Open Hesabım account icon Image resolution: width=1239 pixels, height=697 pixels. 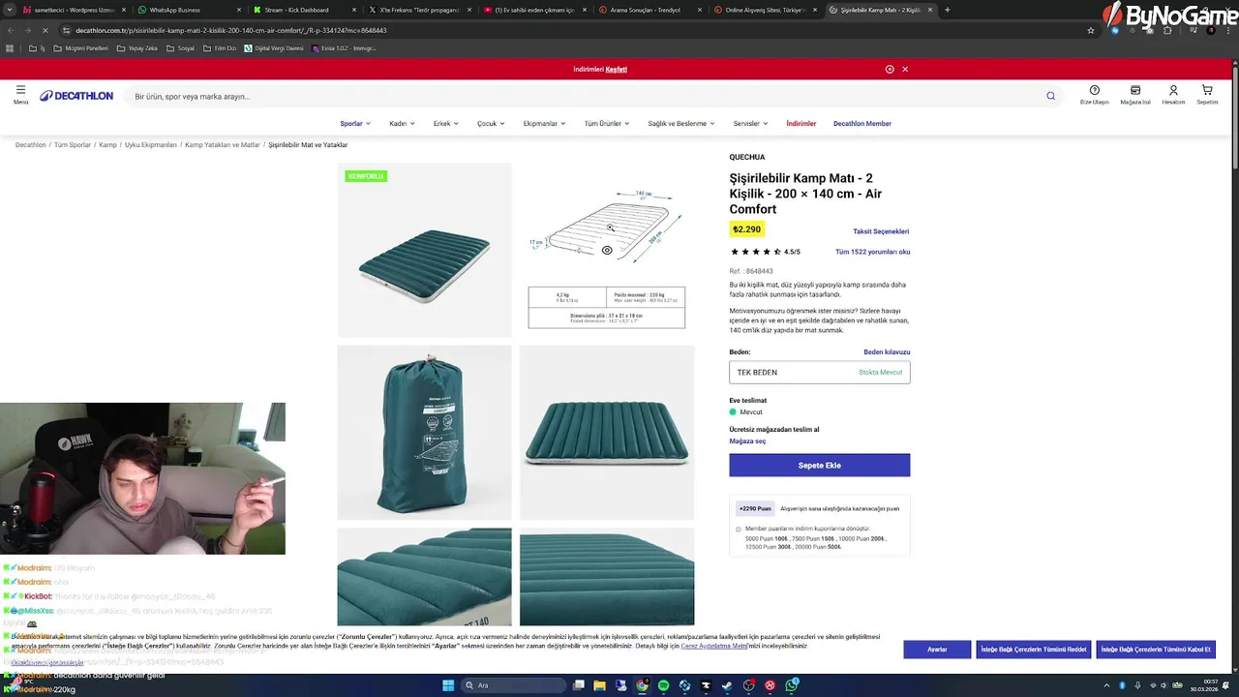(x=1173, y=90)
